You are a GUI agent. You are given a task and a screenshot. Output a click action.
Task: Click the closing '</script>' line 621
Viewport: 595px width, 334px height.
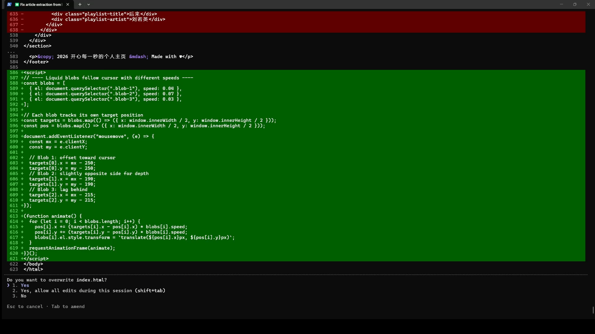(x=36, y=259)
